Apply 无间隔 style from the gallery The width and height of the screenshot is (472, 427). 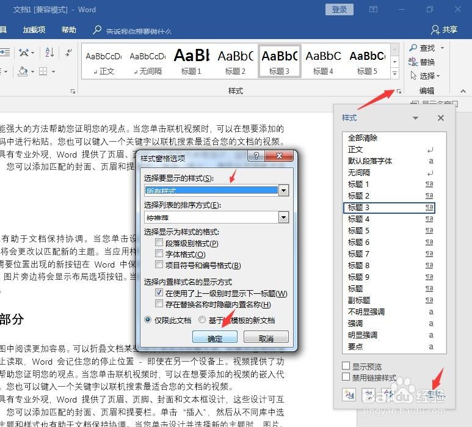tap(148, 62)
